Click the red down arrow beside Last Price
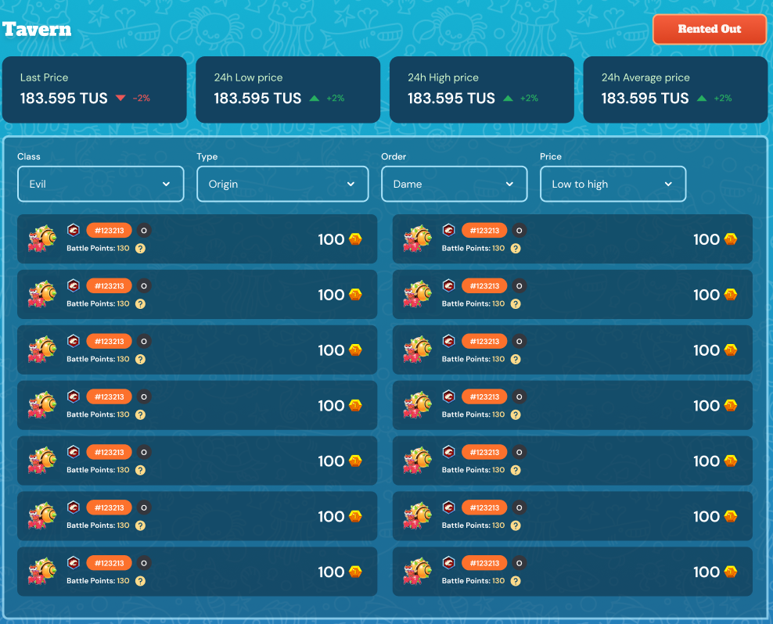Viewport: 773px width, 624px height. [120, 98]
